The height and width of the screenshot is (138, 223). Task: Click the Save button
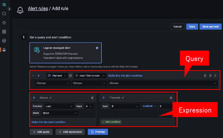coord(192,27)
